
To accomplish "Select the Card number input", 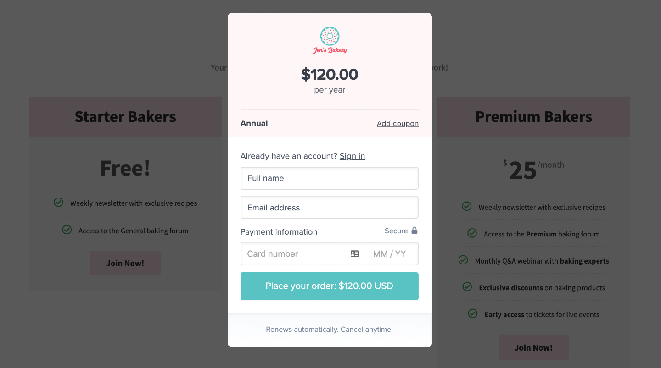I will pyautogui.click(x=294, y=254).
